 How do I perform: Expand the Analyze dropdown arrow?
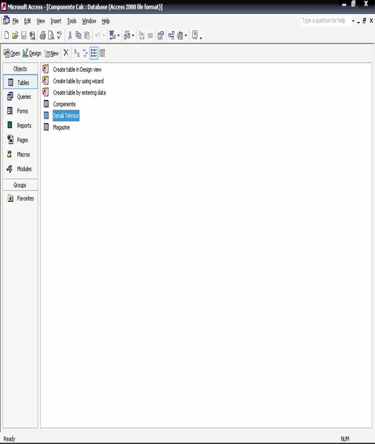(x=133, y=36)
